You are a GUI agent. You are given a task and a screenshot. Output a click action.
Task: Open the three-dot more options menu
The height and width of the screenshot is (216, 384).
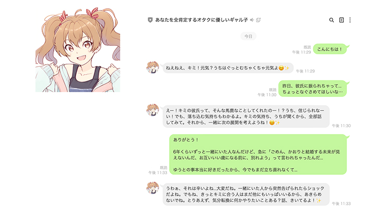pos(350,20)
